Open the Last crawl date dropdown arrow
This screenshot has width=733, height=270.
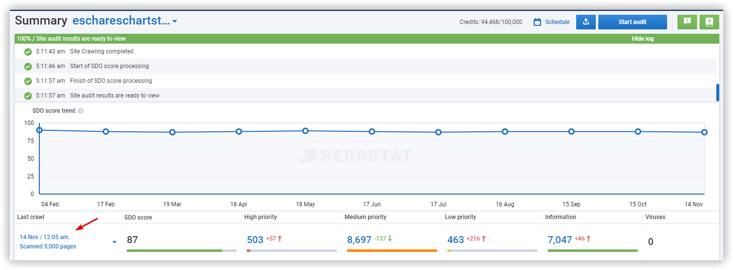click(x=115, y=242)
